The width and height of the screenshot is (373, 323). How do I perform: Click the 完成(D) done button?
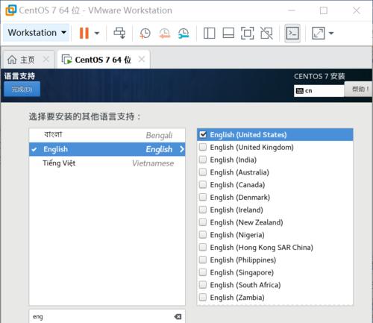tap(22, 89)
